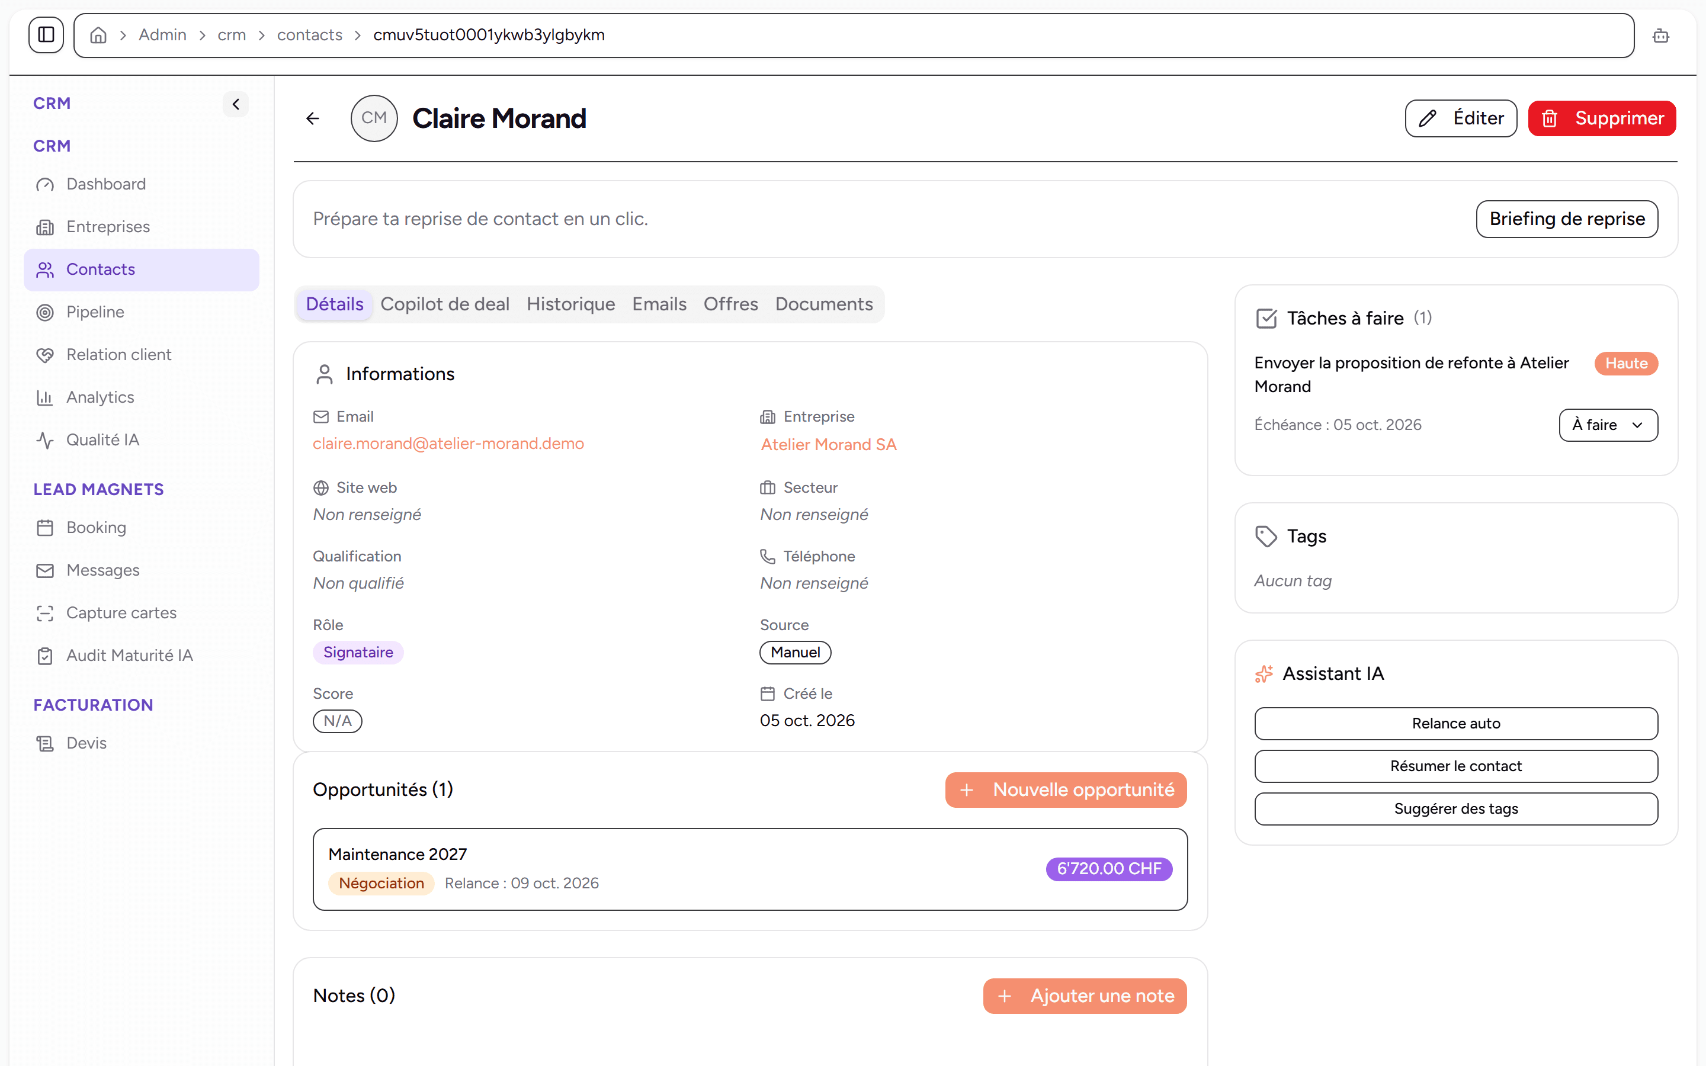Click the contacts breadcrumb item
Screen dimensions: 1706x1066
tap(309, 36)
